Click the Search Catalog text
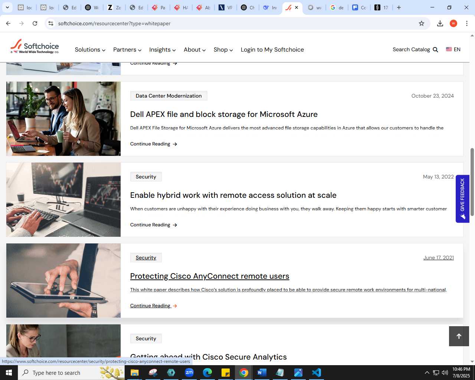Screen dimensions: 475x380 tap(411, 49)
